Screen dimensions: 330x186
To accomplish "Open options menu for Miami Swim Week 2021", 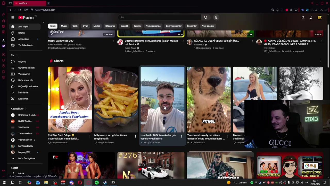I will [114, 41].
